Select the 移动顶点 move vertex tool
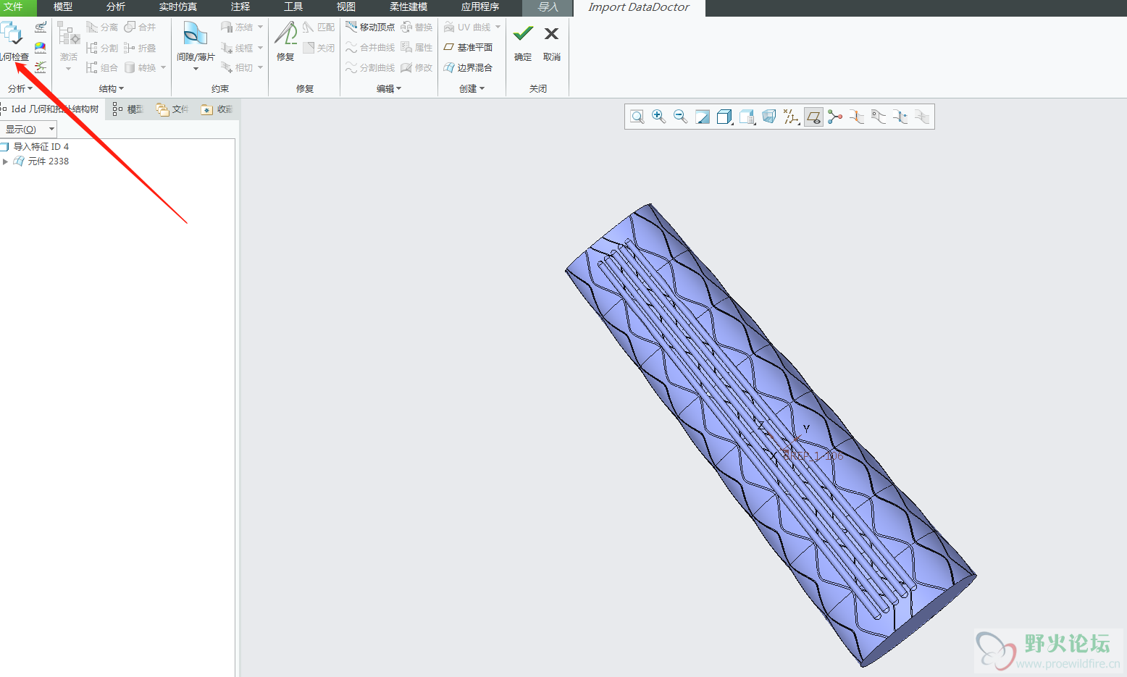This screenshot has height=677, width=1127. (x=370, y=28)
